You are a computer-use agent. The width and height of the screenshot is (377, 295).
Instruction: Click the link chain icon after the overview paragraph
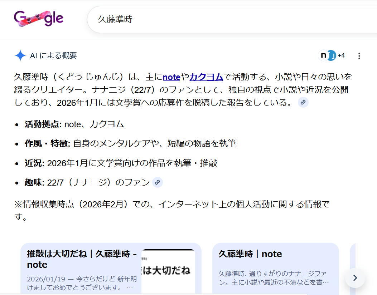[303, 103]
